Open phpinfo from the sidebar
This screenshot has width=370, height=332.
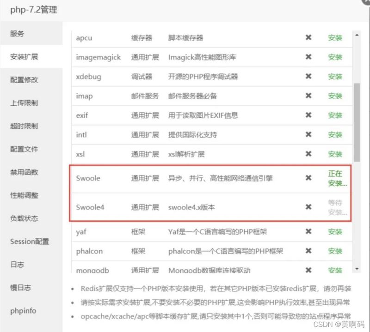[23, 311]
